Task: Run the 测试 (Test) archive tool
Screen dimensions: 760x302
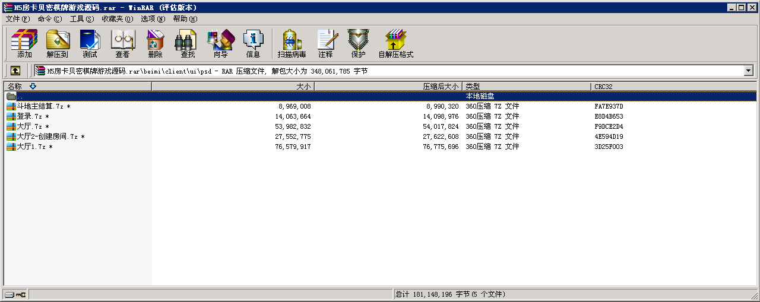Action: click(x=90, y=44)
